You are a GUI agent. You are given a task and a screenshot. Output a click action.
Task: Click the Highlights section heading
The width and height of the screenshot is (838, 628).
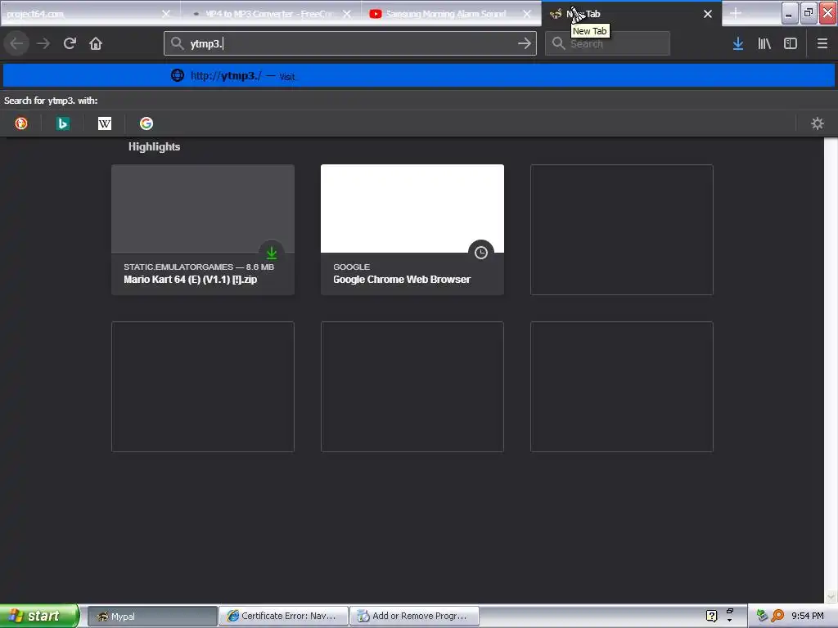click(x=154, y=147)
